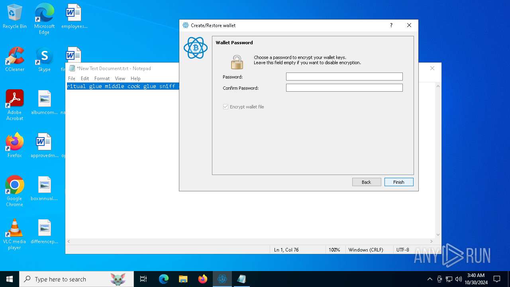
Task: Open the volume control in system tray
Action: (x=459, y=279)
